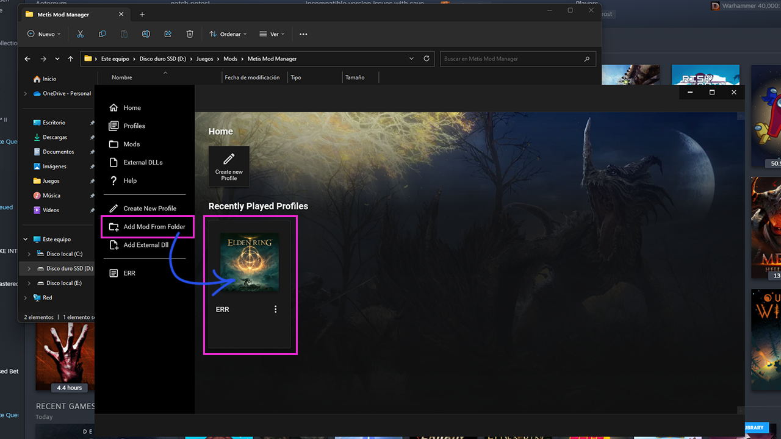Image resolution: width=781 pixels, height=439 pixels.
Task: Click the Copy icon in File Explorer
Action: click(102, 34)
